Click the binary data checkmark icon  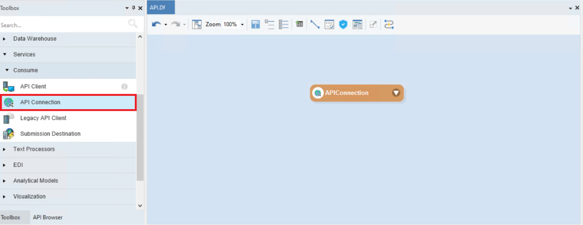[x=329, y=25]
